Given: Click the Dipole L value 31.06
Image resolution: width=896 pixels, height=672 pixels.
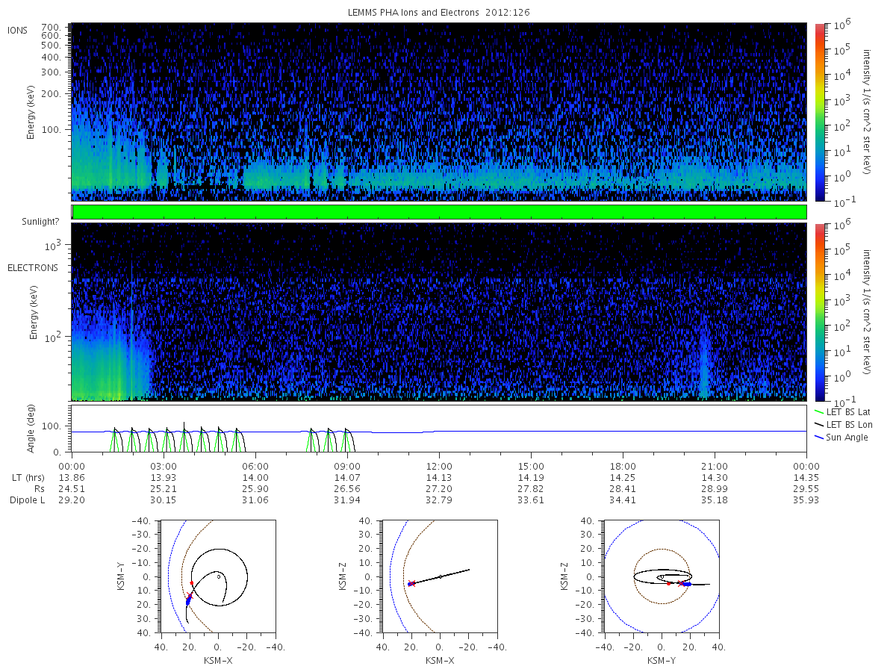Looking at the screenshot, I should pyautogui.click(x=255, y=500).
